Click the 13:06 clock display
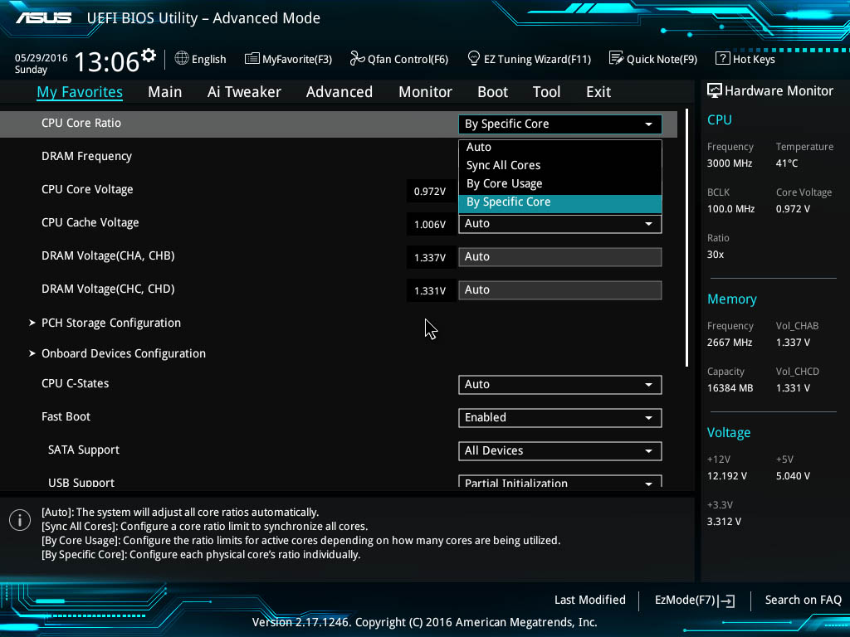This screenshot has height=637, width=850. [x=106, y=61]
